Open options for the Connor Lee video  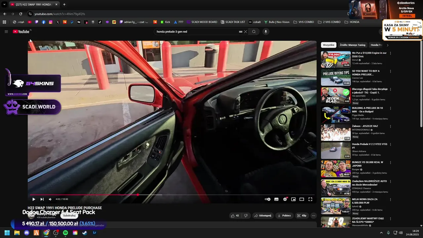click(x=390, y=71)
